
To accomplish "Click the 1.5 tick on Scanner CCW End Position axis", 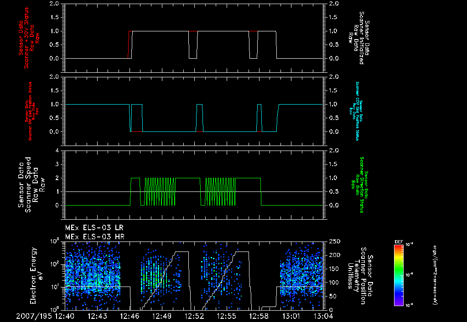I will tap(334, 91).
